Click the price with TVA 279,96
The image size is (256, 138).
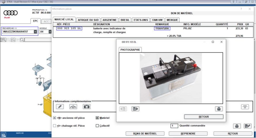239,36
